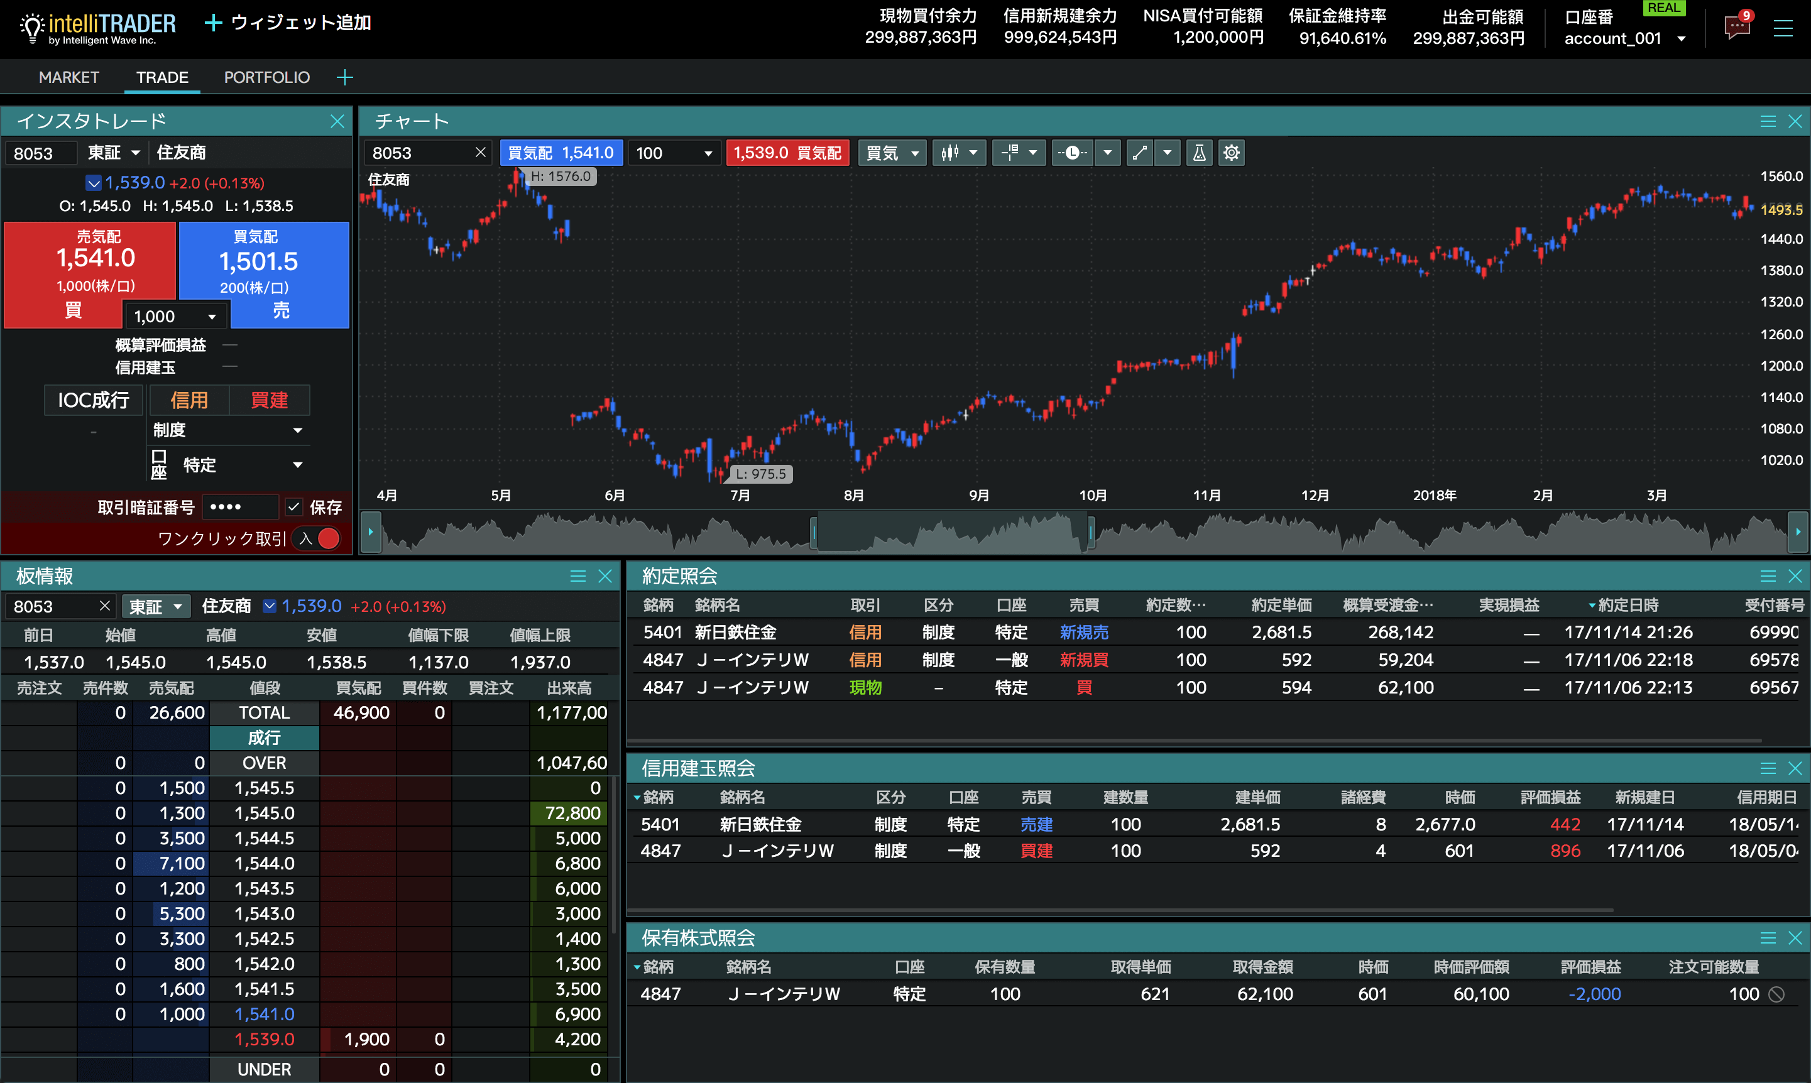Open the top-right hamburger main menu

[x=1783, y=28]
